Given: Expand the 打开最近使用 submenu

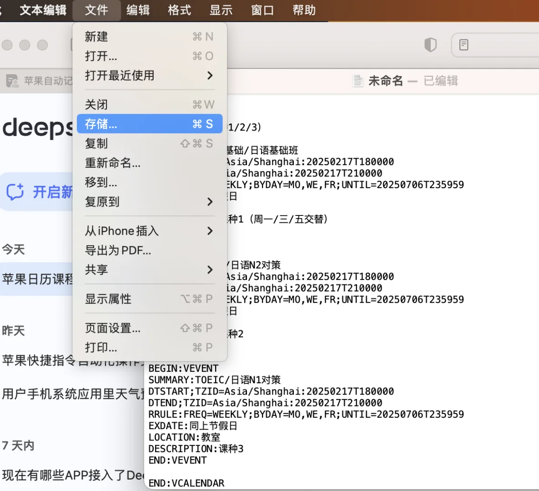Looking at the screenshot, I should click(150, 75).
